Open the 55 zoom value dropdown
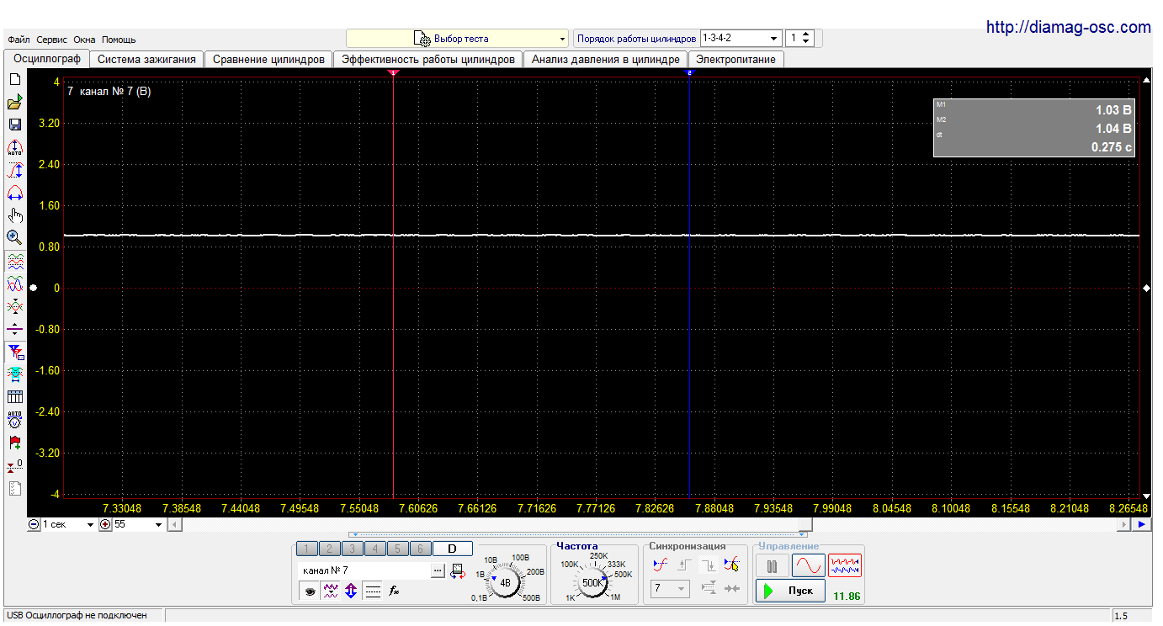1163x626 pixels. point(139,524)
